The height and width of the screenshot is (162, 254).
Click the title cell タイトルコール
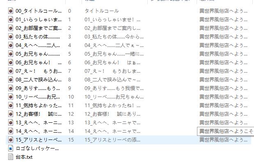(102, 11)
